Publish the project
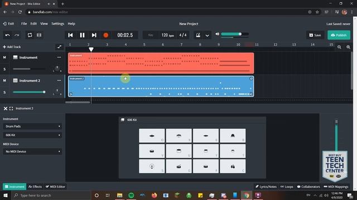The image size is (357, 200). (339, 35)
